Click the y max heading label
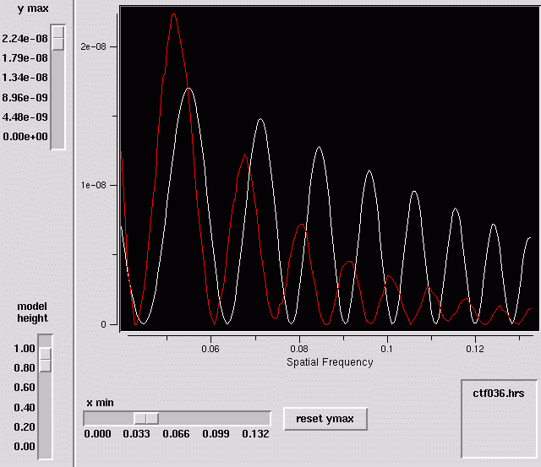Image resolution: width=541 pixels, height=467 pixels. (x=33, y=8)
